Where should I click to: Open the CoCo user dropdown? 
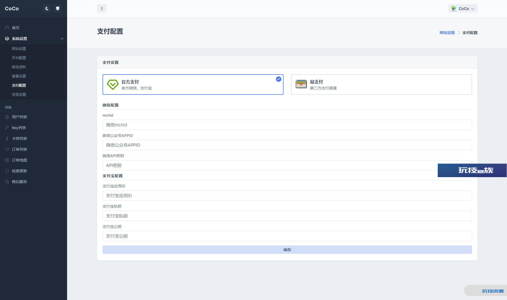[463, 9]
